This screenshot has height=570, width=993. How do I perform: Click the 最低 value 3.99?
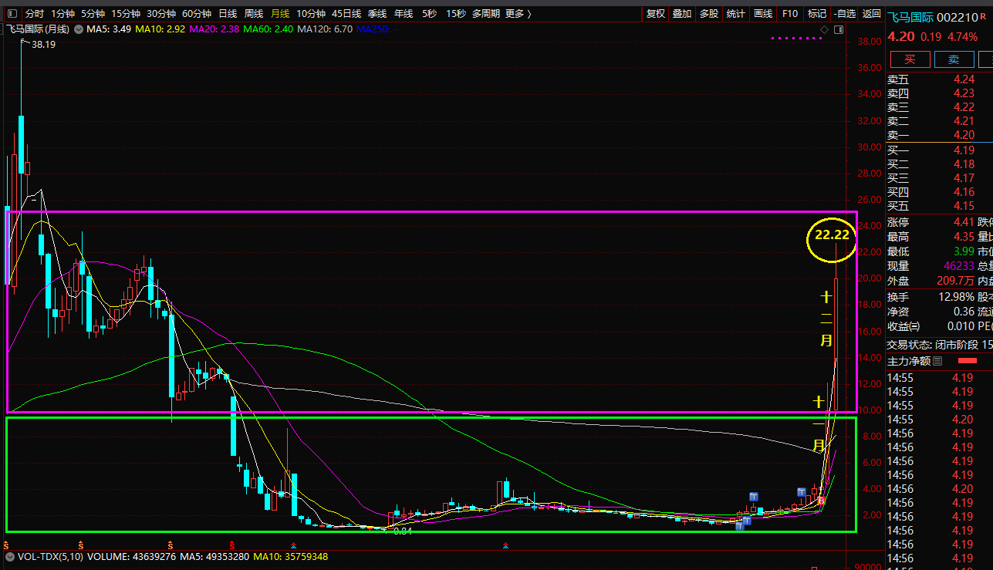tap(964, 251)
